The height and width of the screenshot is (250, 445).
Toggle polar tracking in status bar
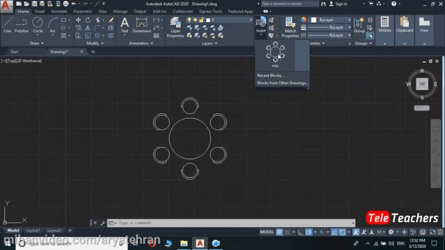coord(309,232)
